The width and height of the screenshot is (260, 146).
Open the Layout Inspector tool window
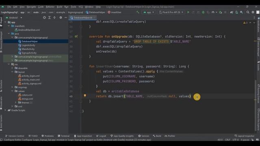(x=245, y=136)
